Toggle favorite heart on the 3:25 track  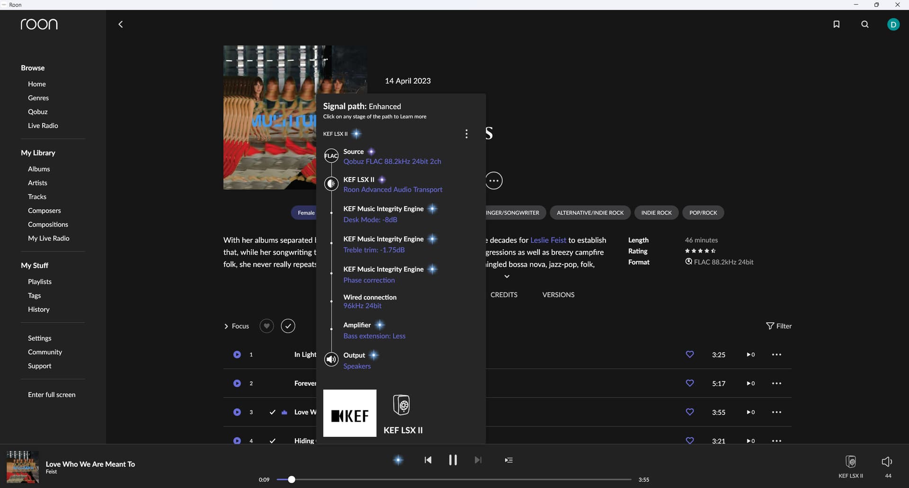pos(690,354)
